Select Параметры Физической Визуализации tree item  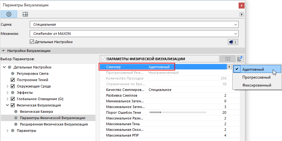click(x=53, y=118)
